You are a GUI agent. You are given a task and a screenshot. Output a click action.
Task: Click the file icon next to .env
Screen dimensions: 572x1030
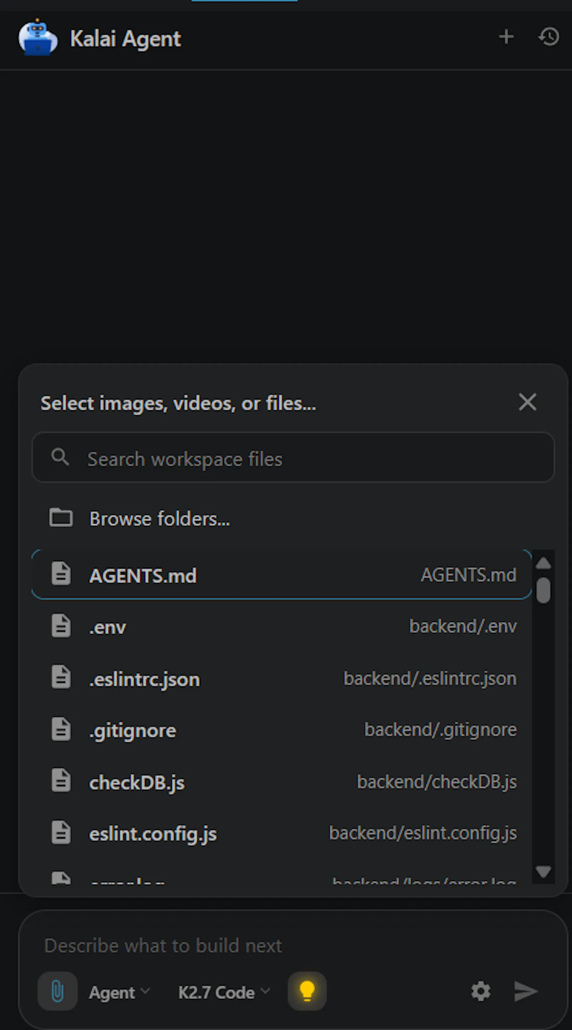click(x=61, y=625)
